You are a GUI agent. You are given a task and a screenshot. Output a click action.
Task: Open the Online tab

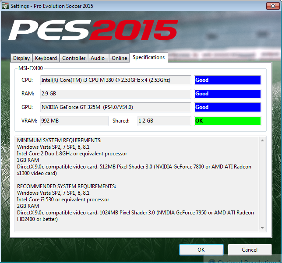[x=119, y=58]
